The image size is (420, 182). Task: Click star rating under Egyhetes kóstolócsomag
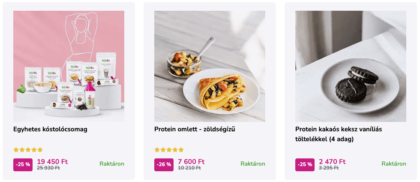[x=28, y=150]
